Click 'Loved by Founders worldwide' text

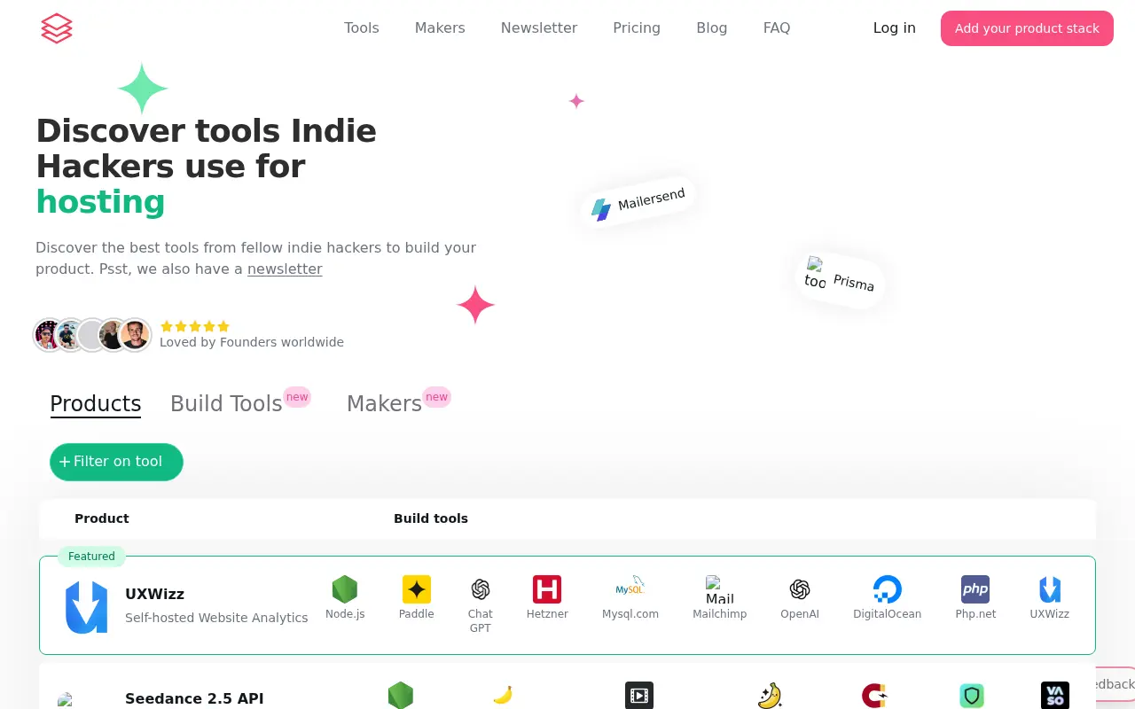coord(252,342)
